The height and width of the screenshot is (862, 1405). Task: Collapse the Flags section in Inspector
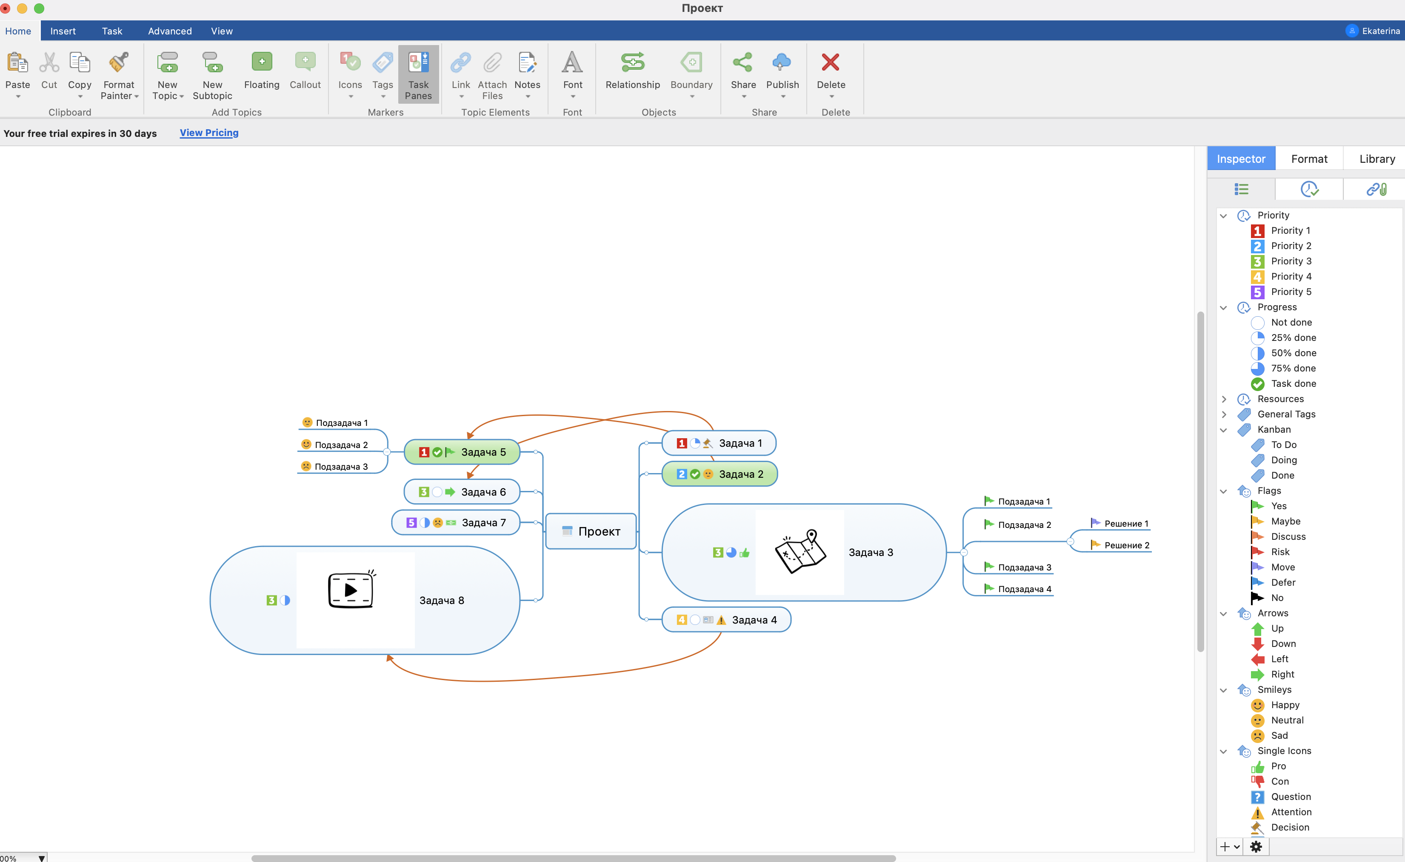pos(1223,491)
